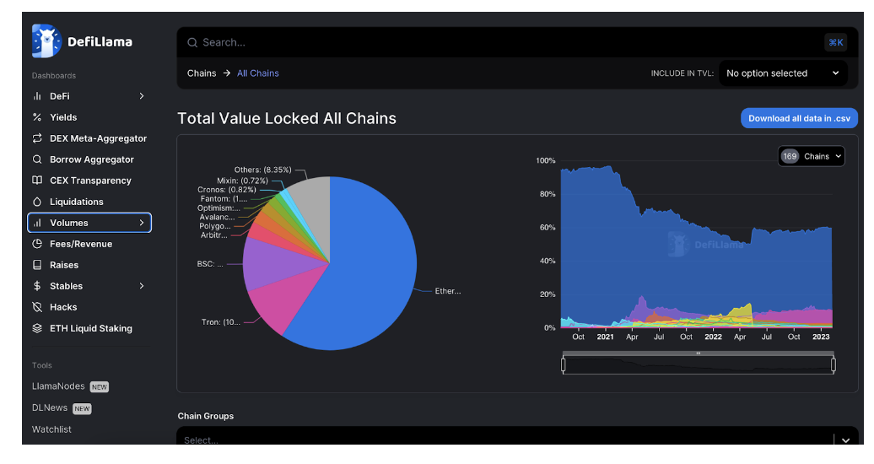Click the ETH Liquid Staking layers icon
874x464 pixels.
[x=37, y=328]
